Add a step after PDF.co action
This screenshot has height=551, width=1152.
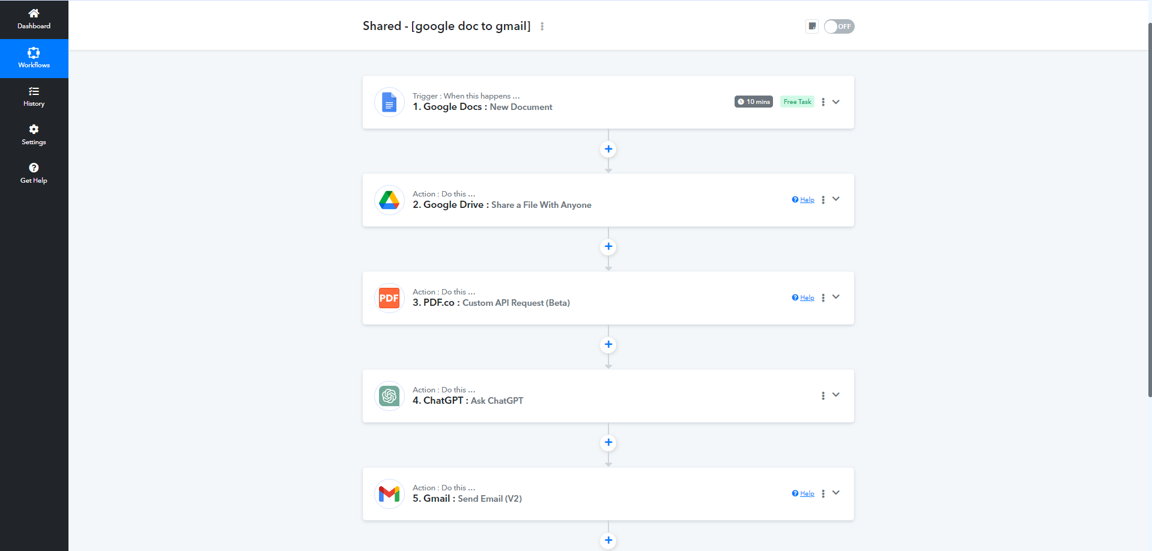tap(608, 344)
